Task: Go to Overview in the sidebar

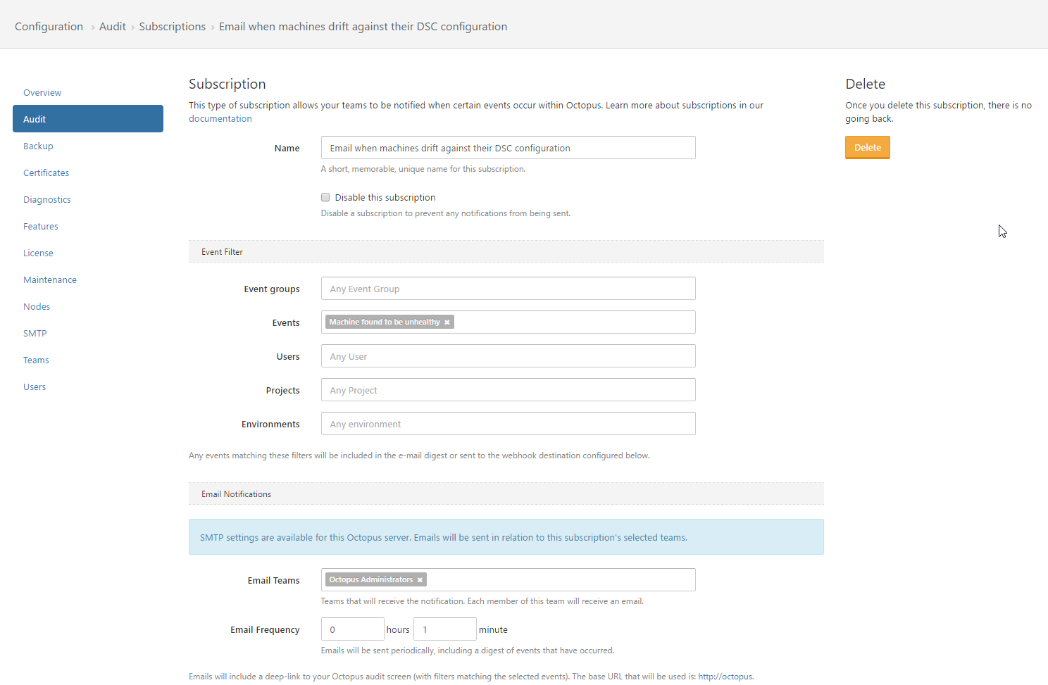Action: pos(42,93)
